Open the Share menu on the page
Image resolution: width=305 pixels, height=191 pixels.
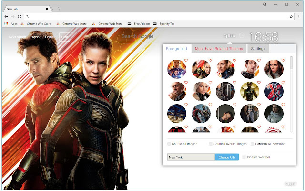point(49,37)
